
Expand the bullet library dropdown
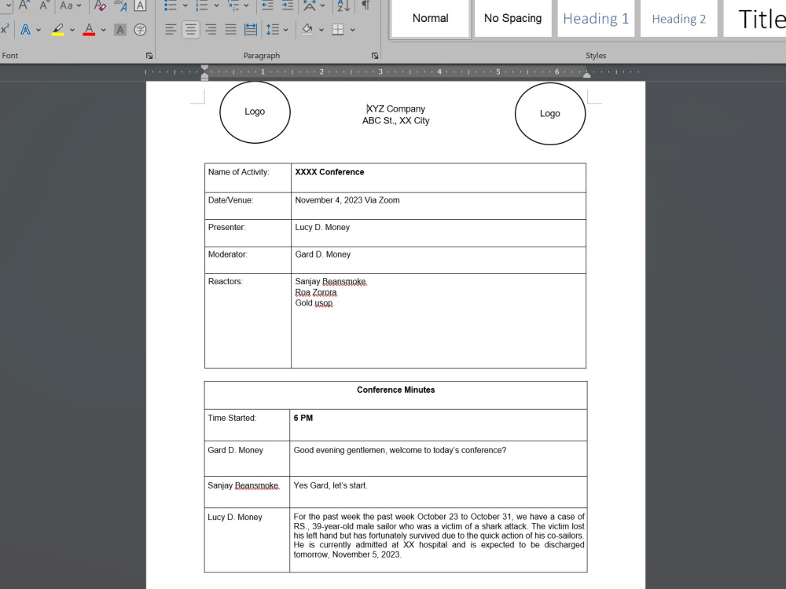(x=185, y=5)
